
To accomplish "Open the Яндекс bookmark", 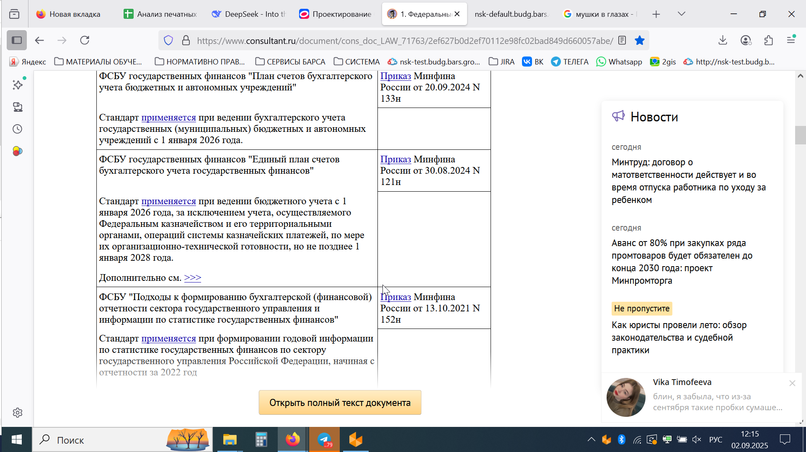I will pyautogui.click(x=28, y=62).
